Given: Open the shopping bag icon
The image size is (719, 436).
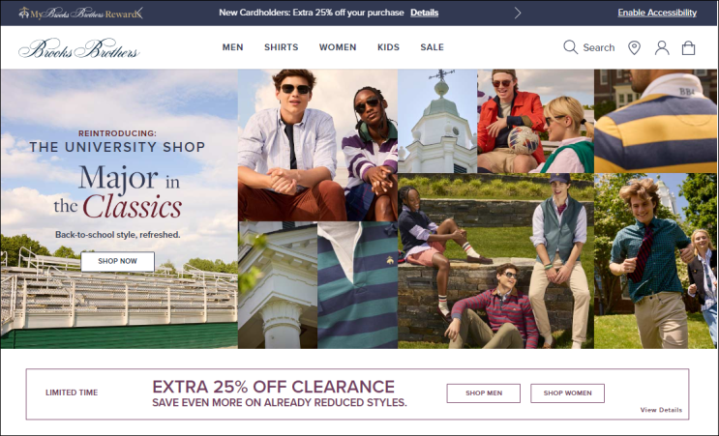Looking at the screenshot, I should point(688,47).
